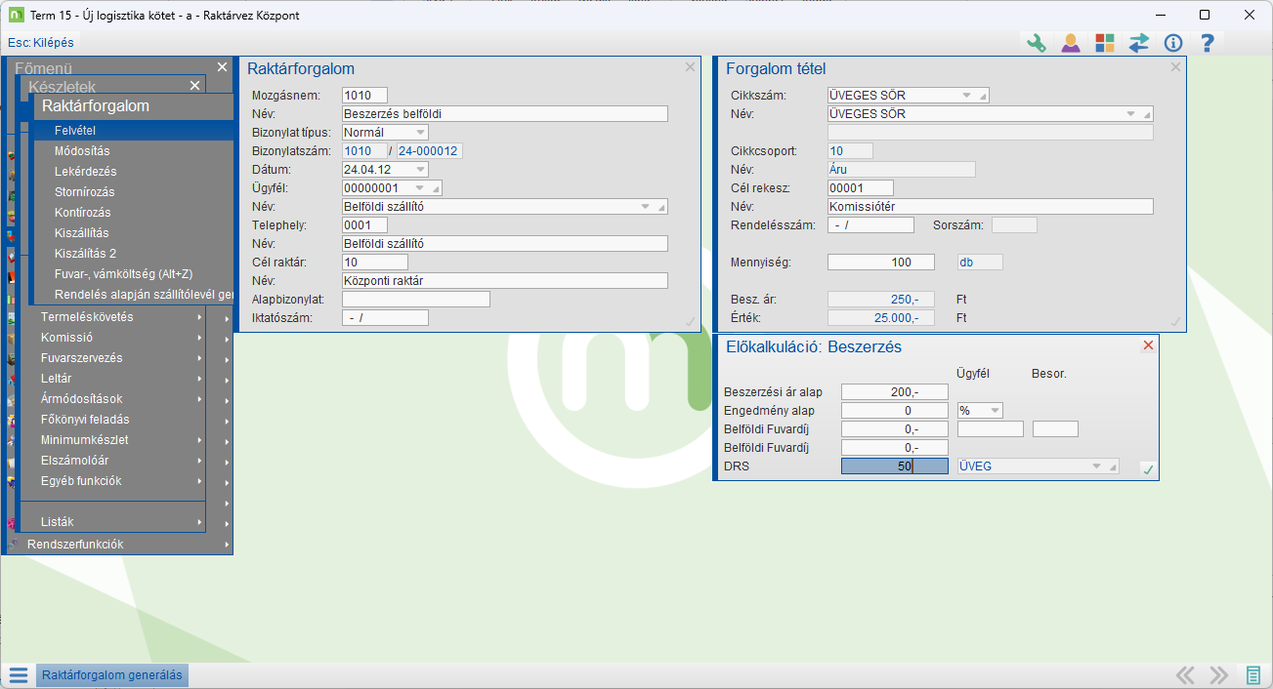Open the information icon
This screenshot has width=1273, height=689.
tap(1173, 43)
